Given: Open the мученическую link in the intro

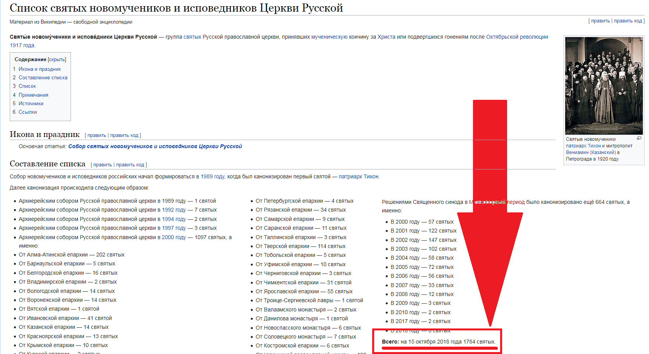Looking at the screenshot, I should 329,37.
